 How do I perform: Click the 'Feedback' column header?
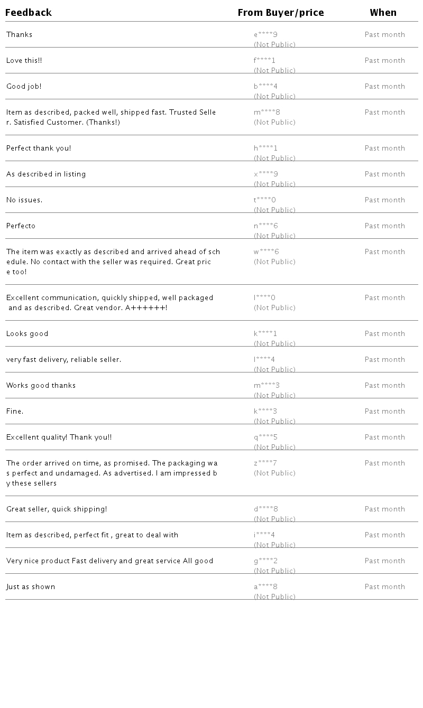coord(29,13)
